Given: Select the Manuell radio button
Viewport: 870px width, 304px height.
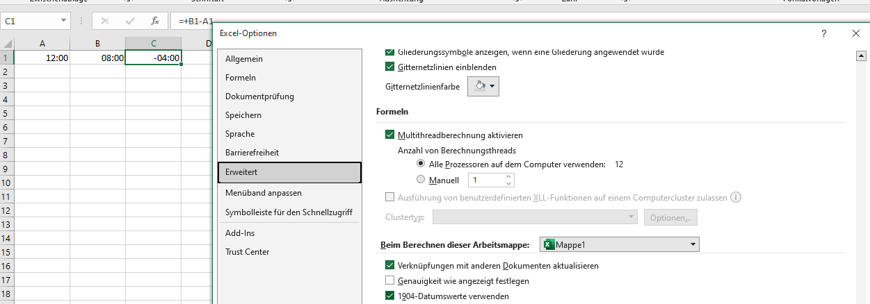Looking at the screenshot, I should coord(421,180).
